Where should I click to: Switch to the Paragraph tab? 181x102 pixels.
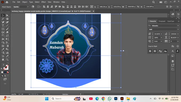click(162, 21)
